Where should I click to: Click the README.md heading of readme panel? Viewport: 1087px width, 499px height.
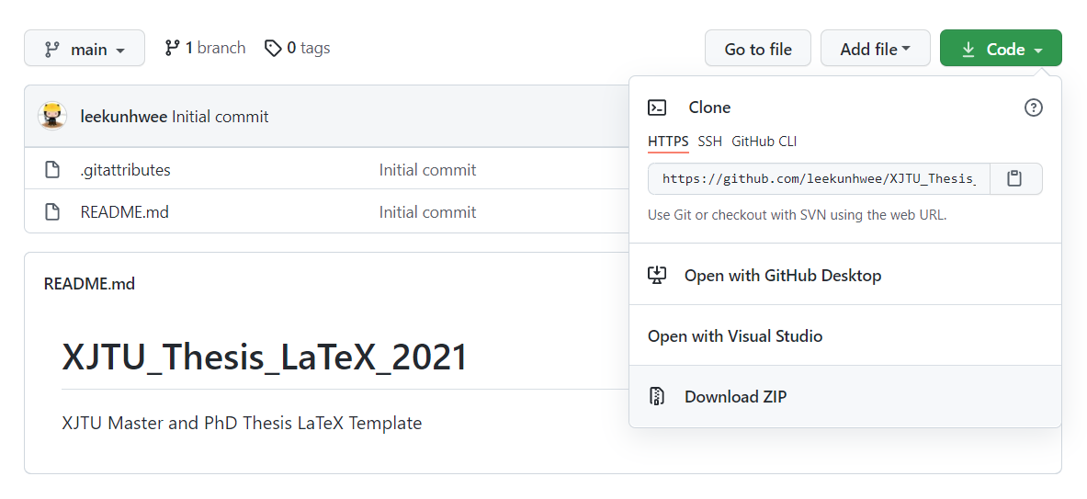point(89,283)
